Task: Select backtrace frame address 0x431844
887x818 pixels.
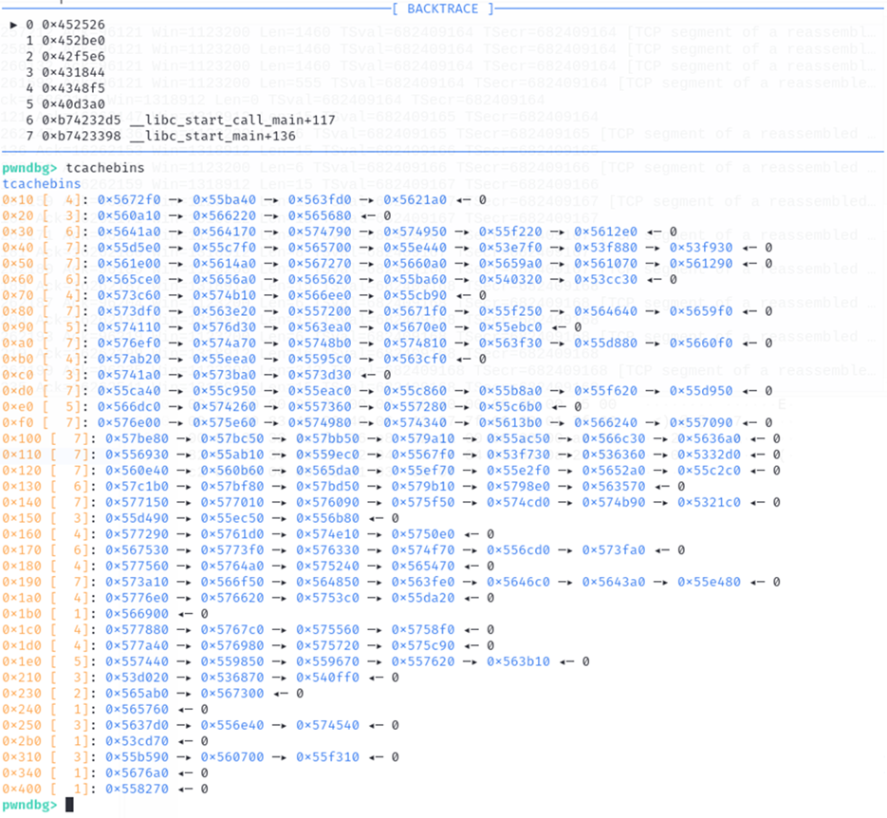Action: point(74,72)
